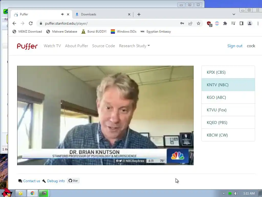The image size is (262, 197).
Task: Expand the Research Study dropdown
Action: click(134, 46)
